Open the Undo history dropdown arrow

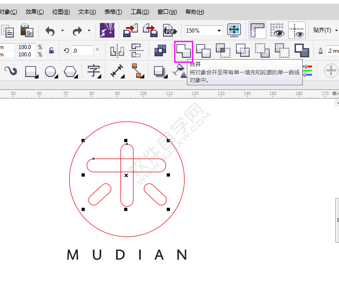click(x=62, y=31)
